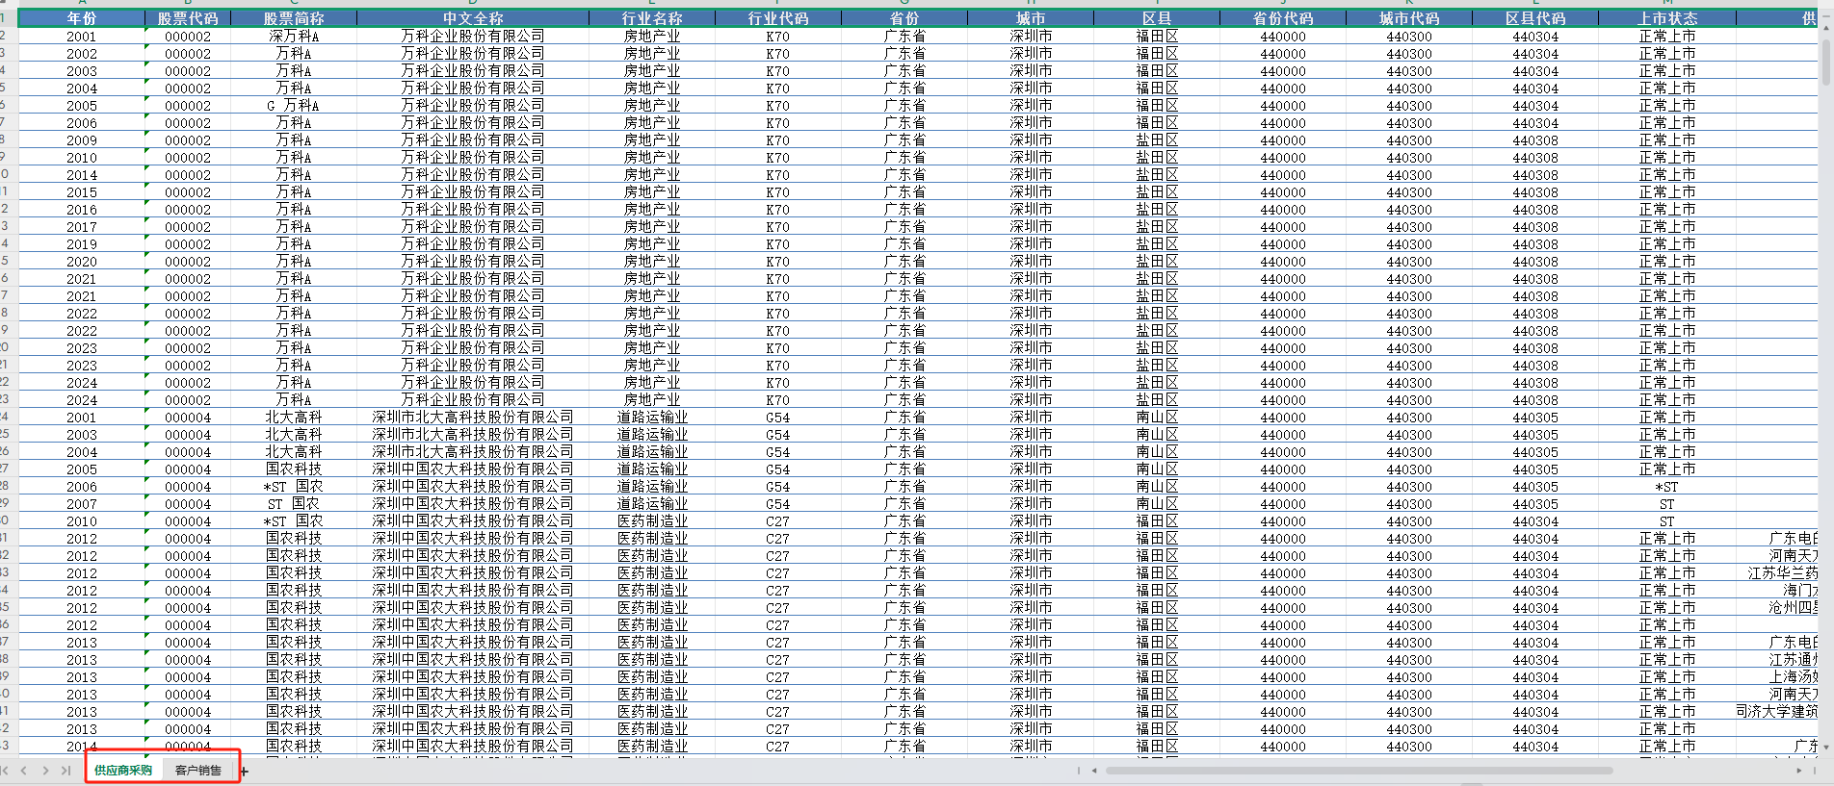Image resolution: width=1834 pixels, height=786 pixels.
Task: Click the cell containing 深万科A
Action: 294,37
